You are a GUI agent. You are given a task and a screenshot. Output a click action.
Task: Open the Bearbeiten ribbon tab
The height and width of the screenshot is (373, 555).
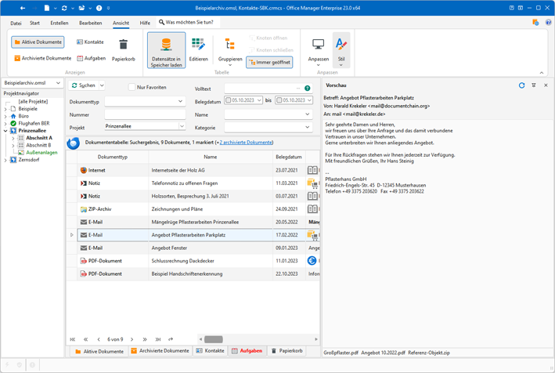91,23
